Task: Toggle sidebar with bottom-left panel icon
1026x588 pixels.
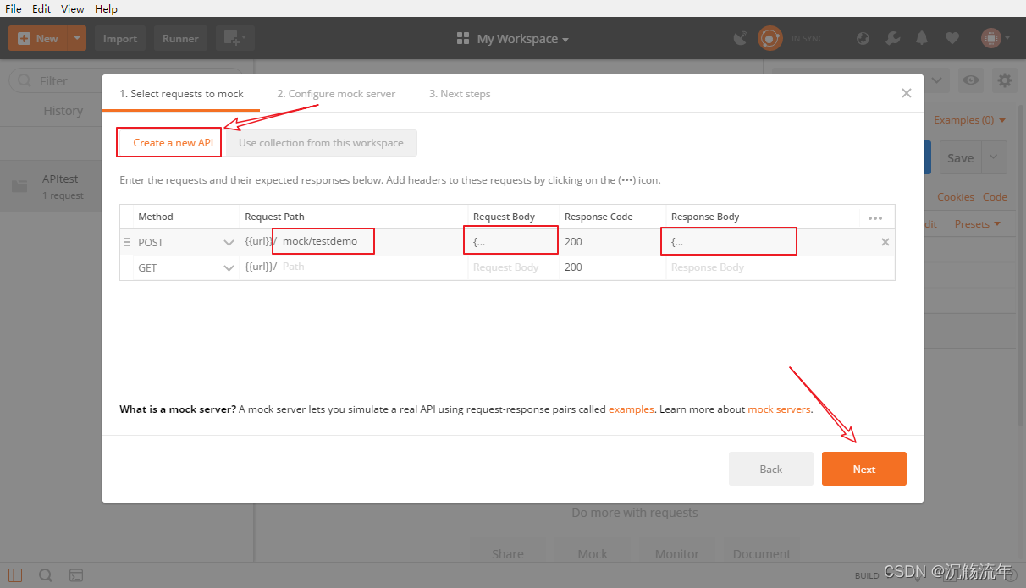Action: coord(15,575)
